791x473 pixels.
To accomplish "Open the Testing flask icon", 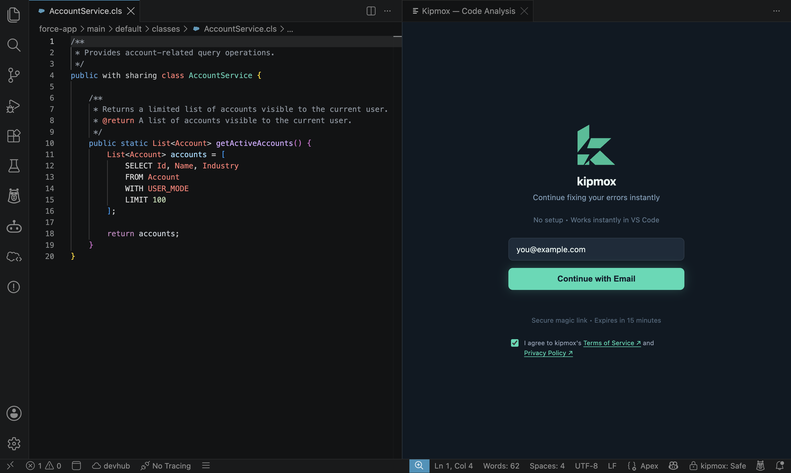I will point(14,166).
